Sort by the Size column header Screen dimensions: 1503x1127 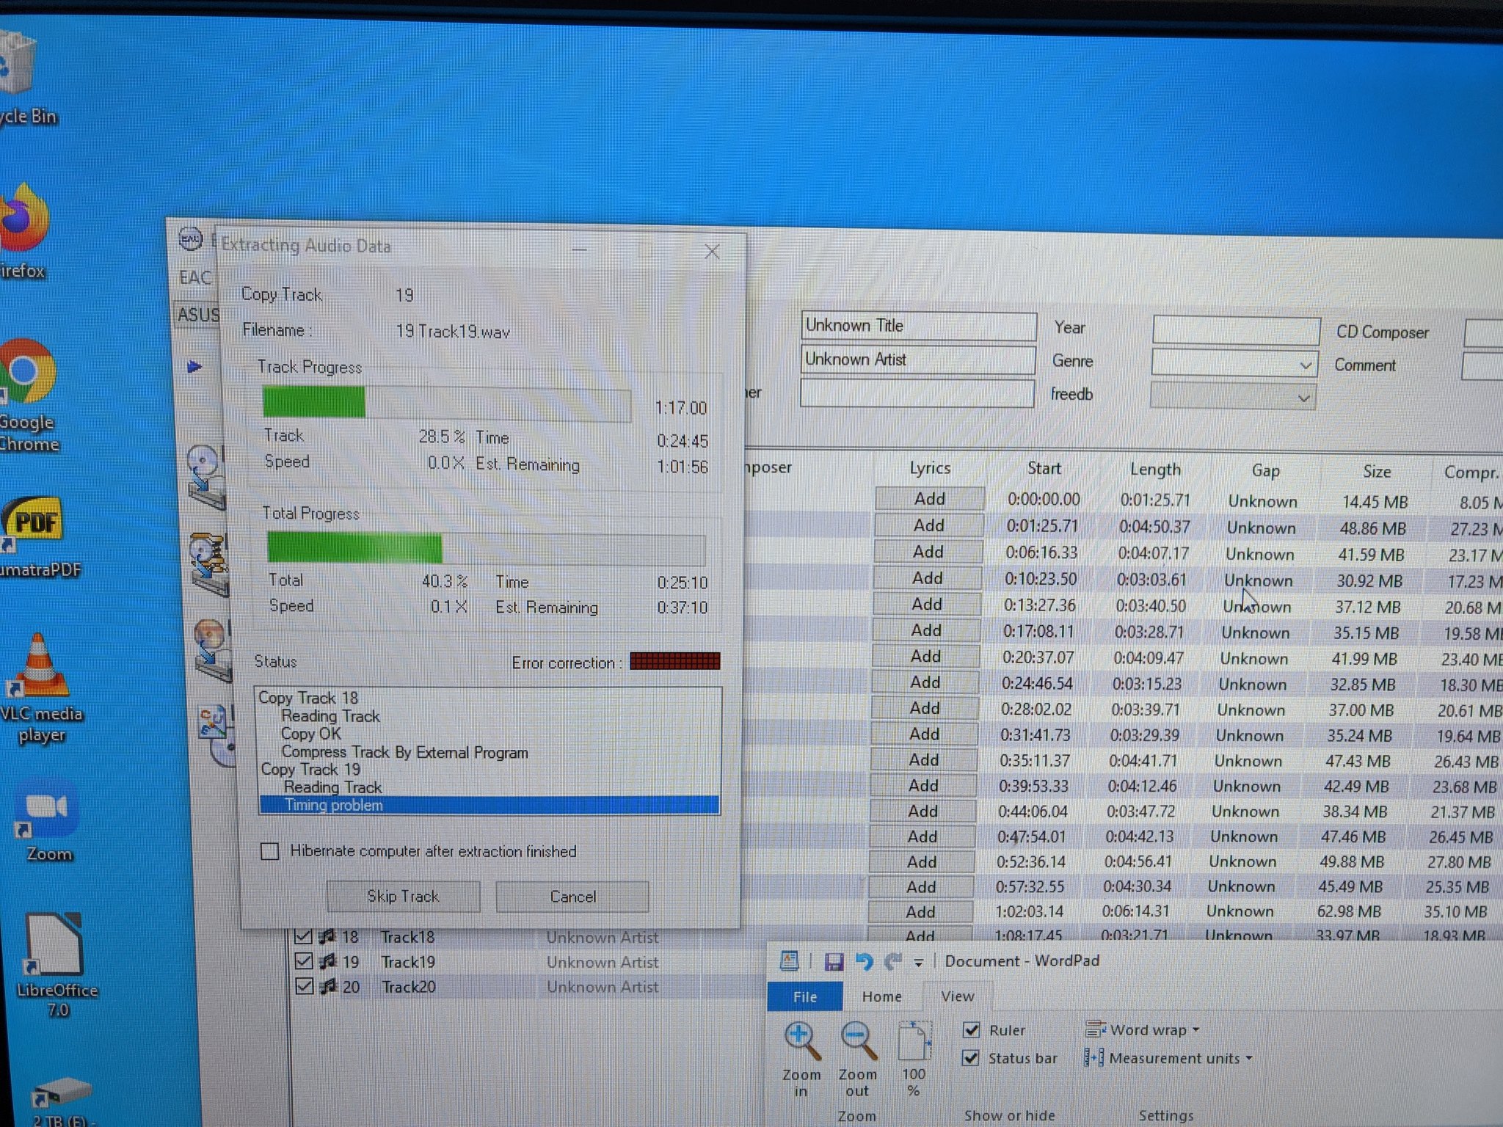tap(1377, 472)
